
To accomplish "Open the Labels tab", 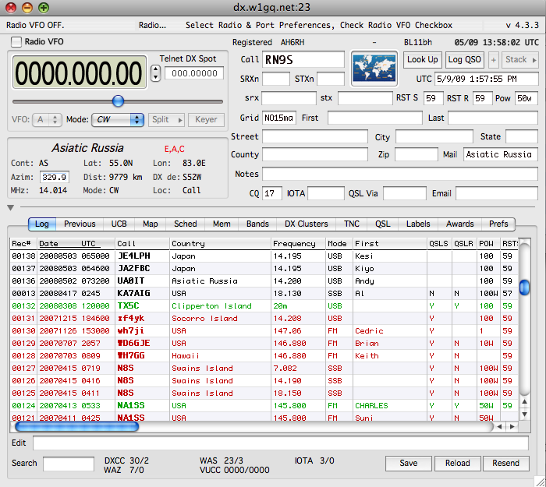I will pos(418,224).
